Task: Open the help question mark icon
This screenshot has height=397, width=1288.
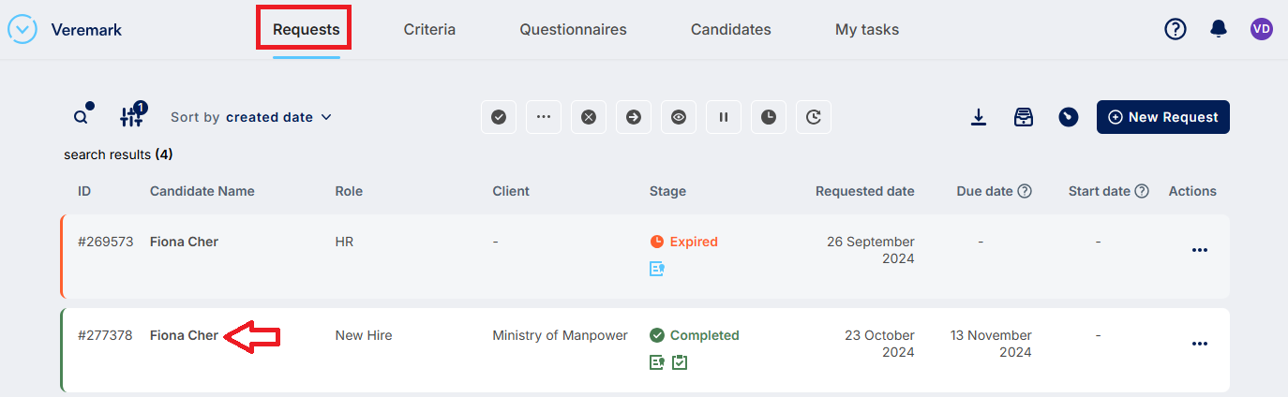Action: [1176, 29]
